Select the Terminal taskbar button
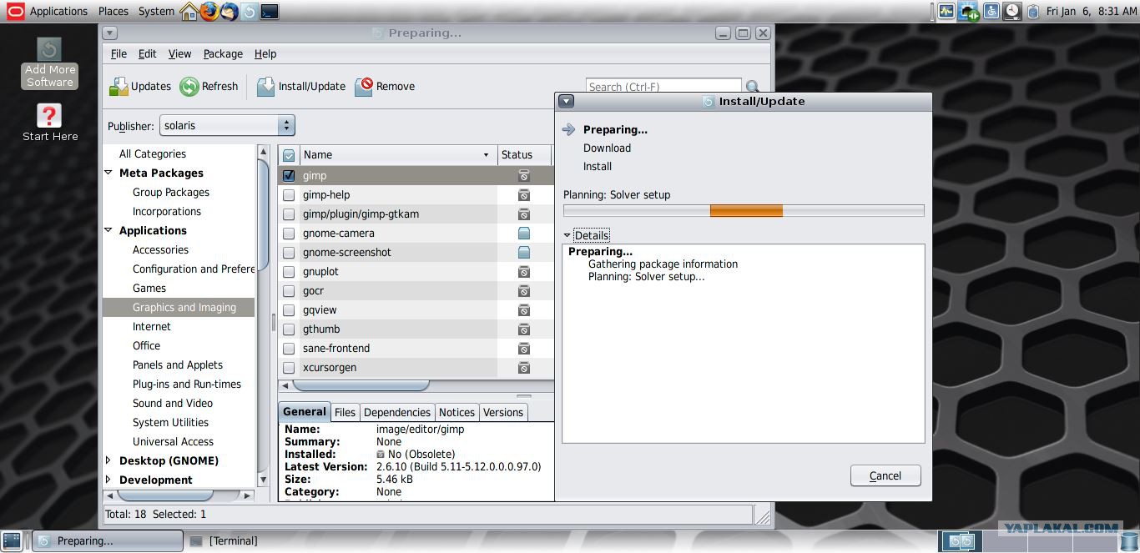The width and height of the screenshot is (1140, 553). pyautogui.click(x=224, y=541)
